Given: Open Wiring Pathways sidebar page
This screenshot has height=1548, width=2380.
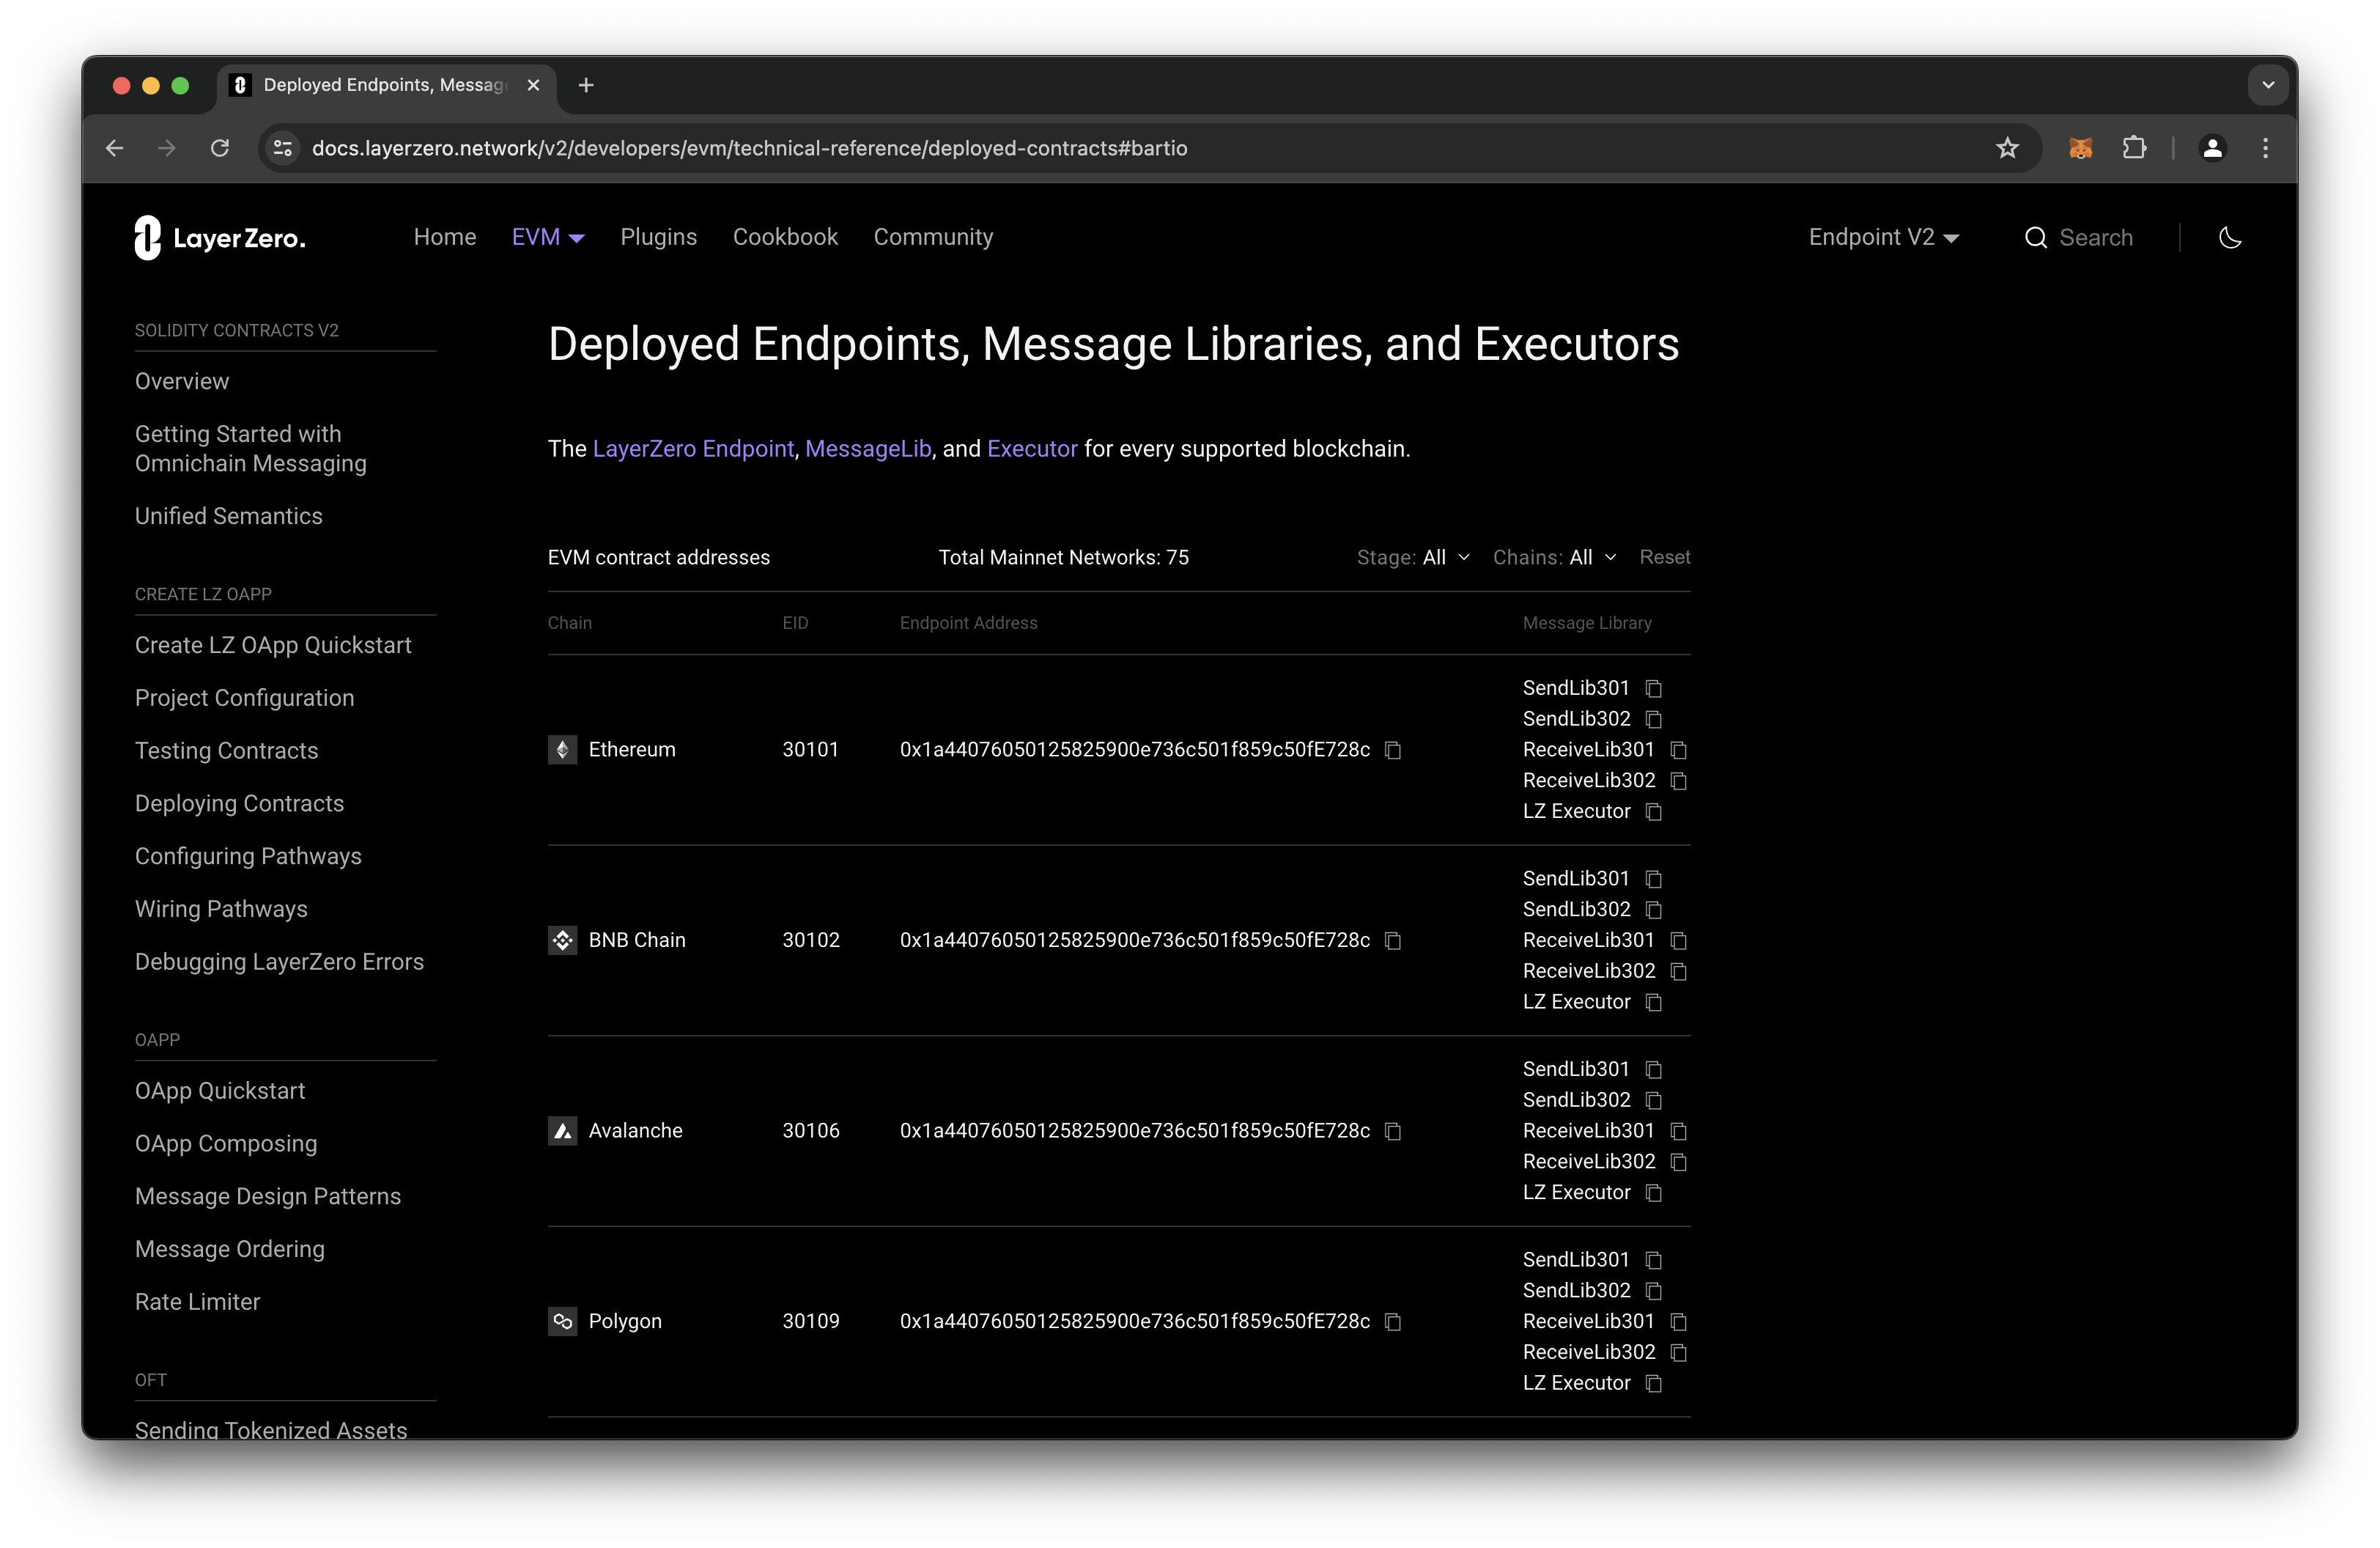Looking at the screenshot, I should 221,909.
